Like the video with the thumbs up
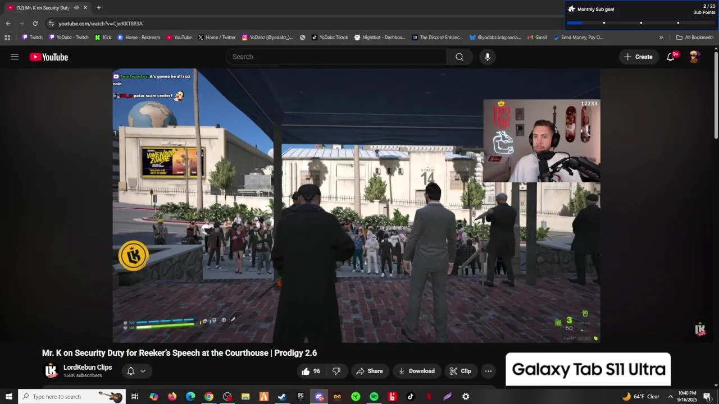719x404 pixels. (x=311, y=371)
